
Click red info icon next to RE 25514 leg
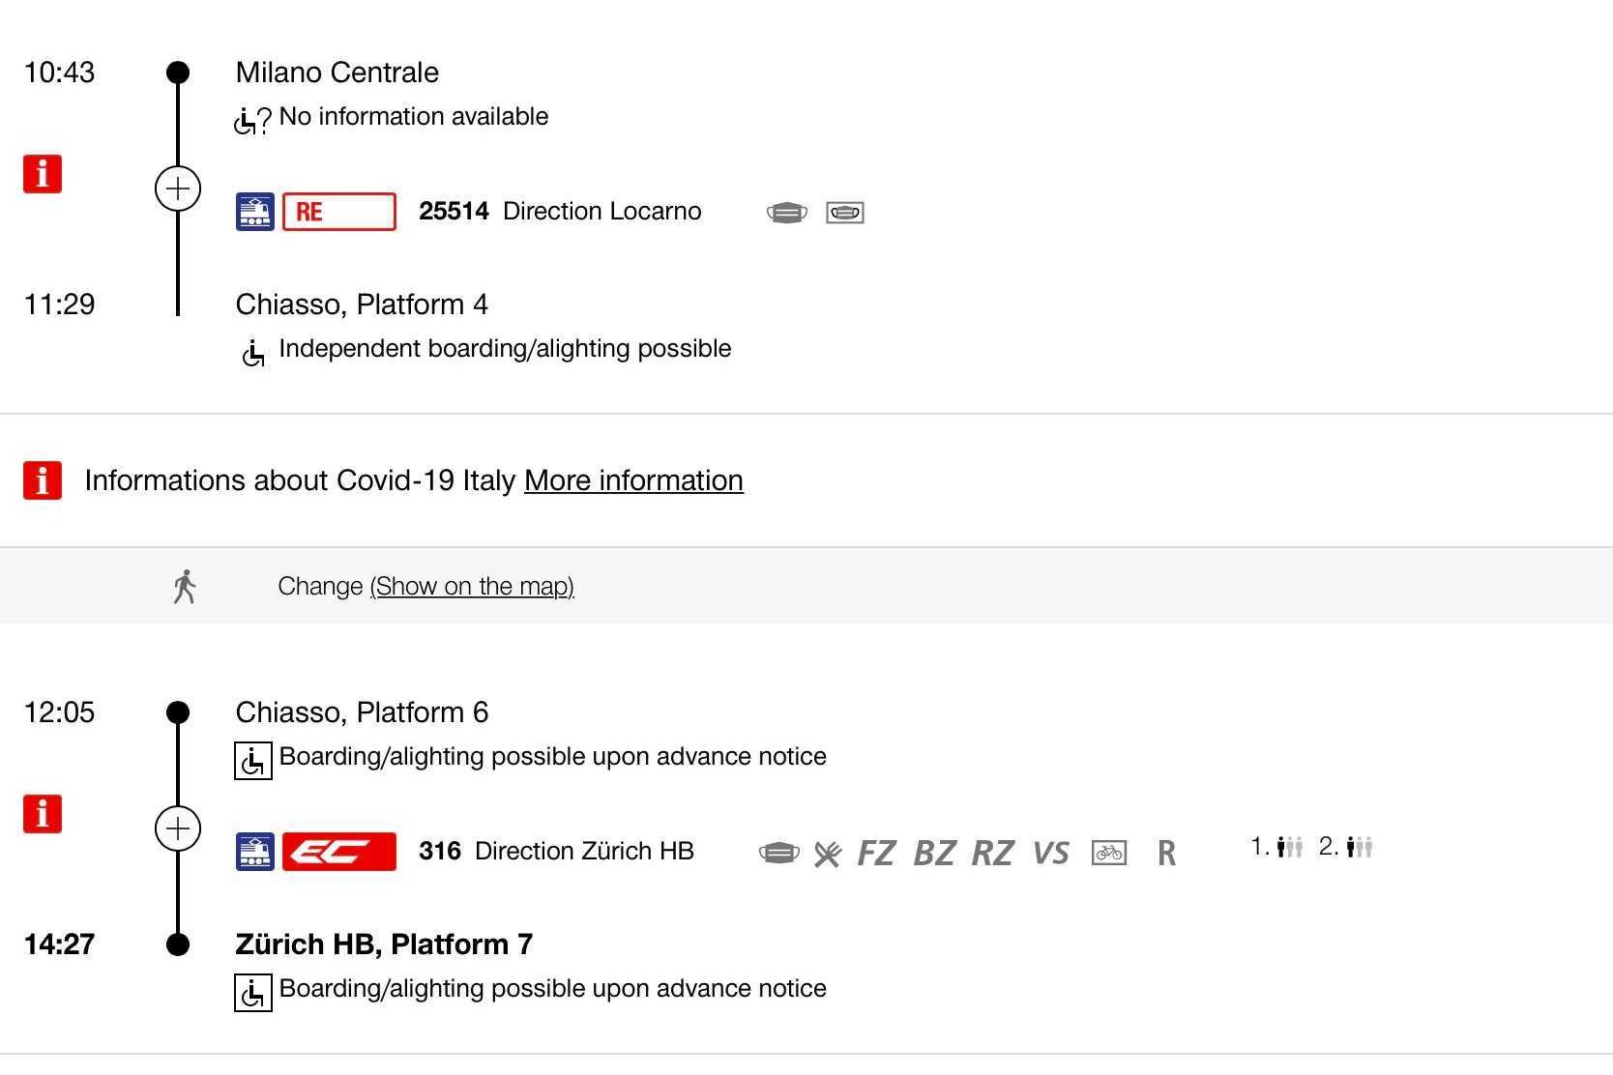coord(43,175)
